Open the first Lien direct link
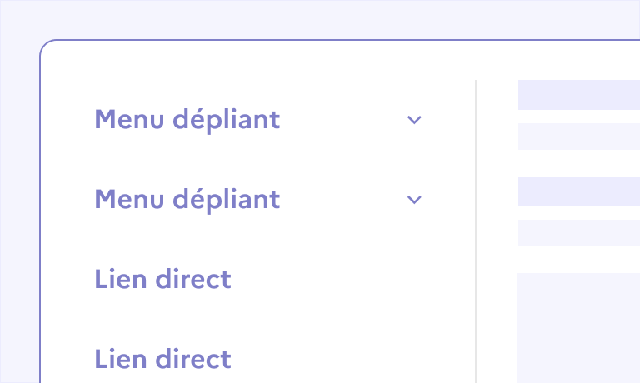 (162, 280)
